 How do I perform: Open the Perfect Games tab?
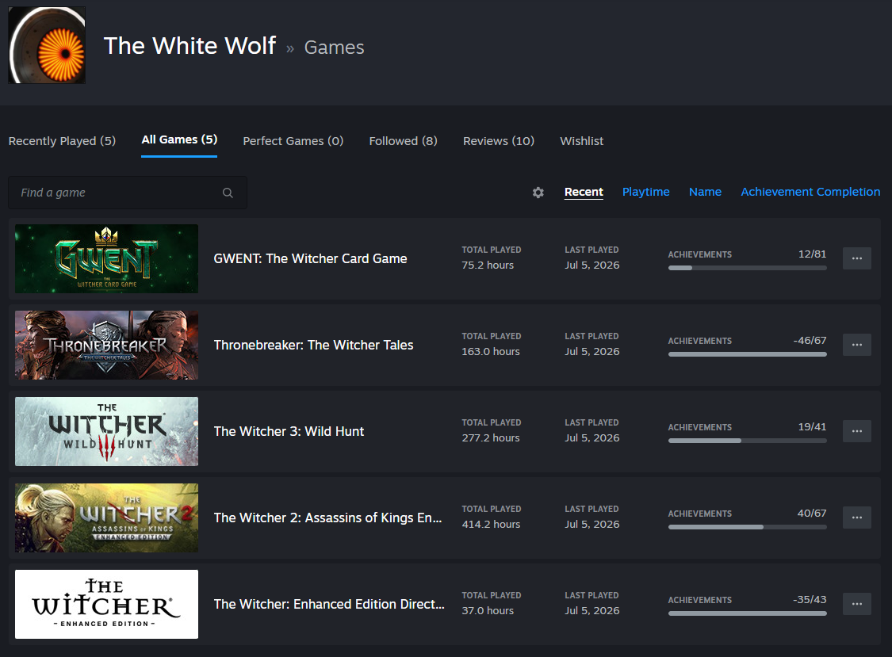[293, 141]
